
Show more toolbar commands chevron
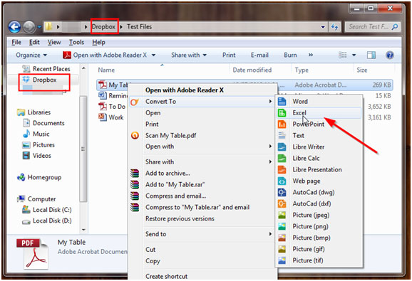(311, 55)
